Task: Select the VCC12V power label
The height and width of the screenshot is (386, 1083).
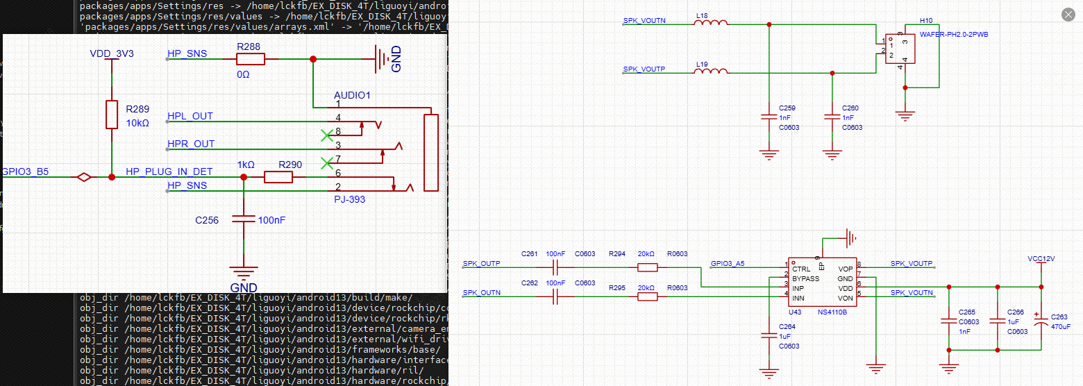Action: tap(1041, 258)
